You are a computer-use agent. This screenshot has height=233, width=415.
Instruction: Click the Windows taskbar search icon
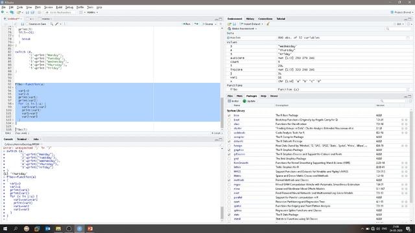[x=16, y=228]
